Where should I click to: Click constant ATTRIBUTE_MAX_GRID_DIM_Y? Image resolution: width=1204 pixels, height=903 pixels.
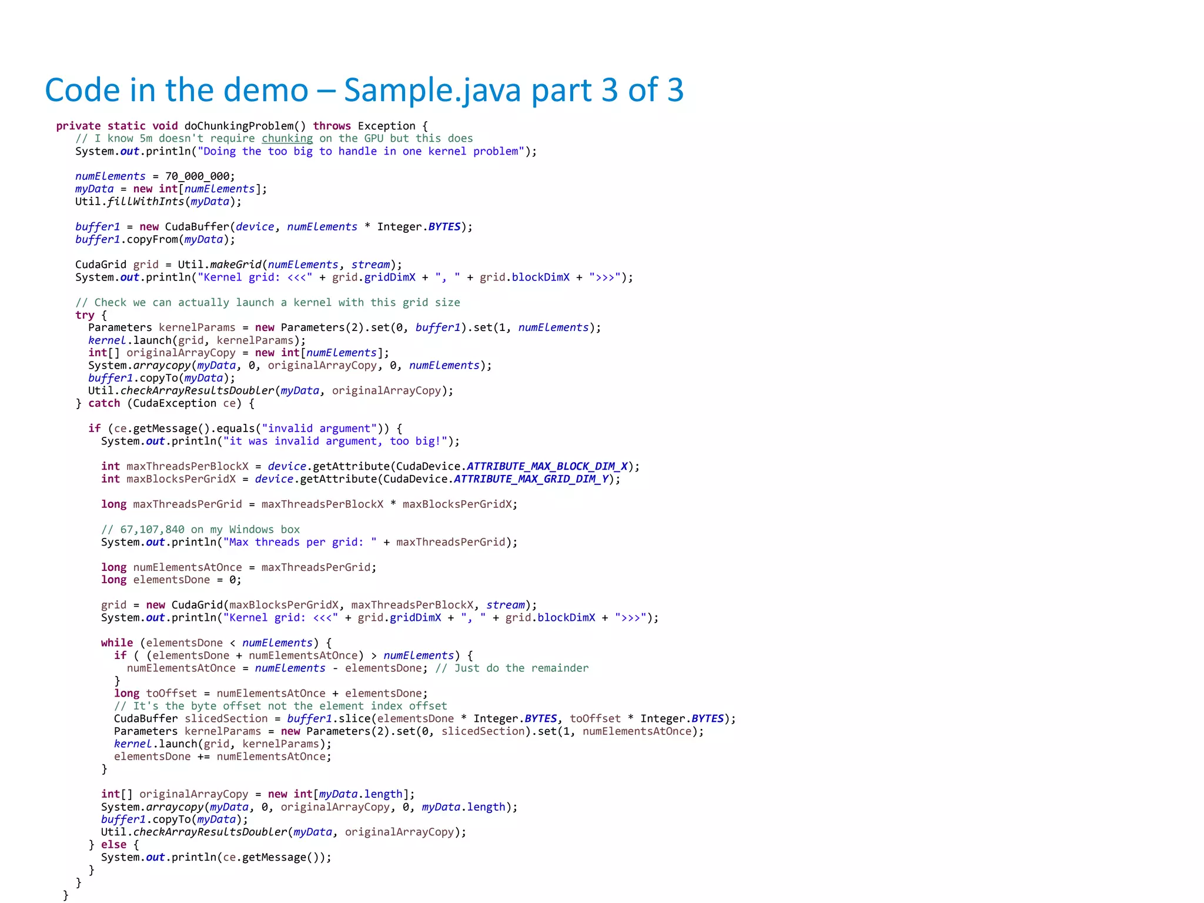click(x=531, y=479)
